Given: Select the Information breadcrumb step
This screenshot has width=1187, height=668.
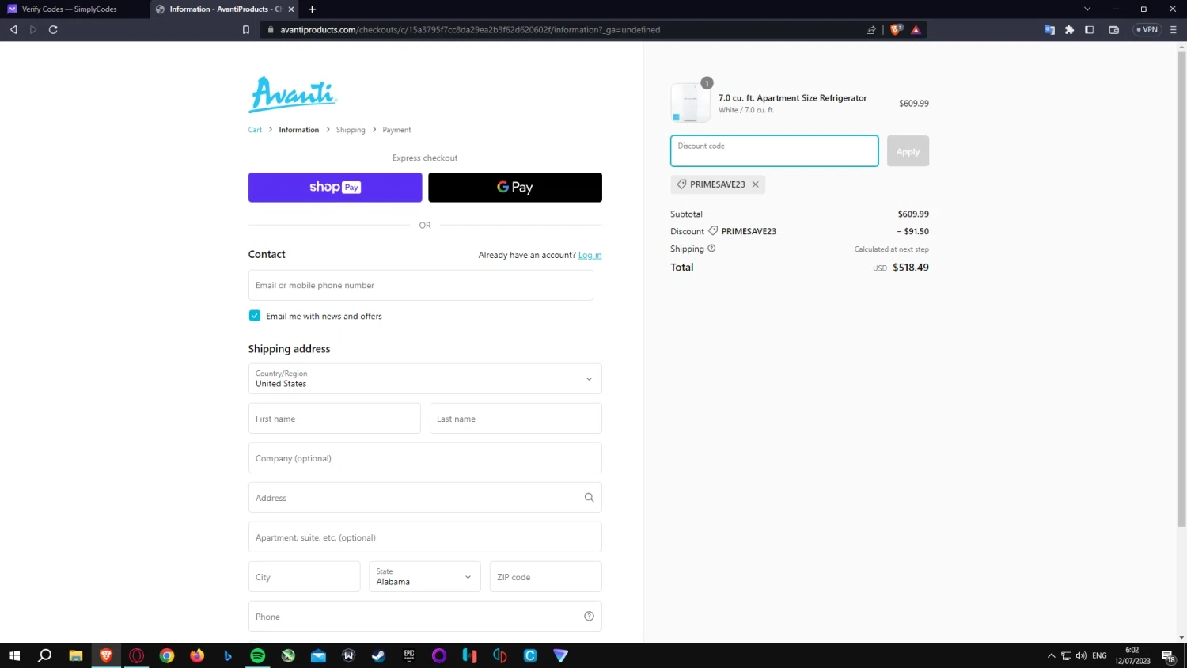Looking at the screenshot, I should pyautogui.click(x=298, y=130).
